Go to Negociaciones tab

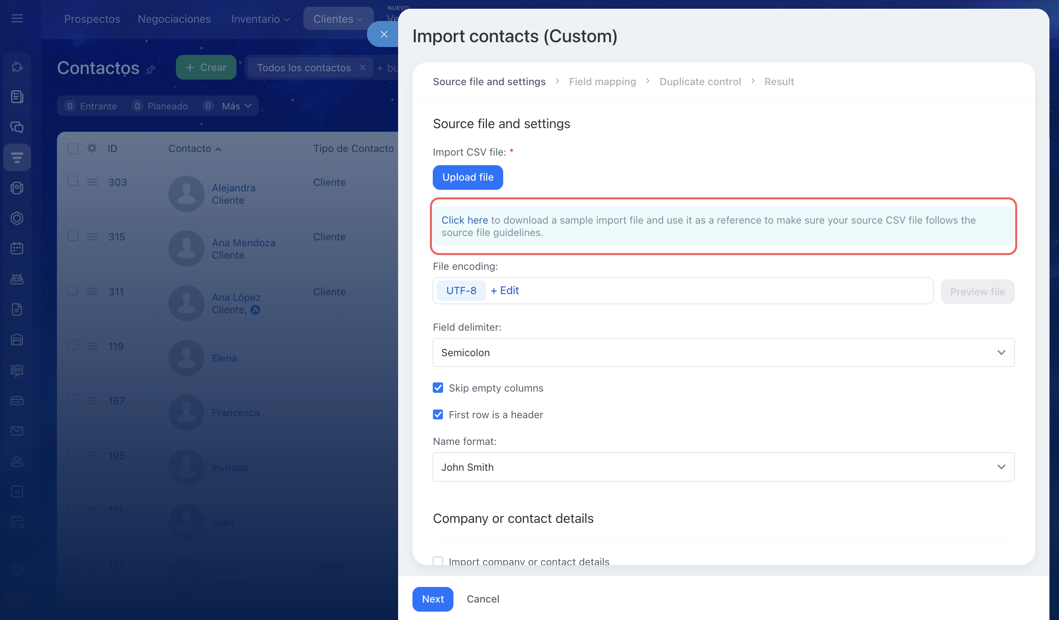tap(174, 19)
